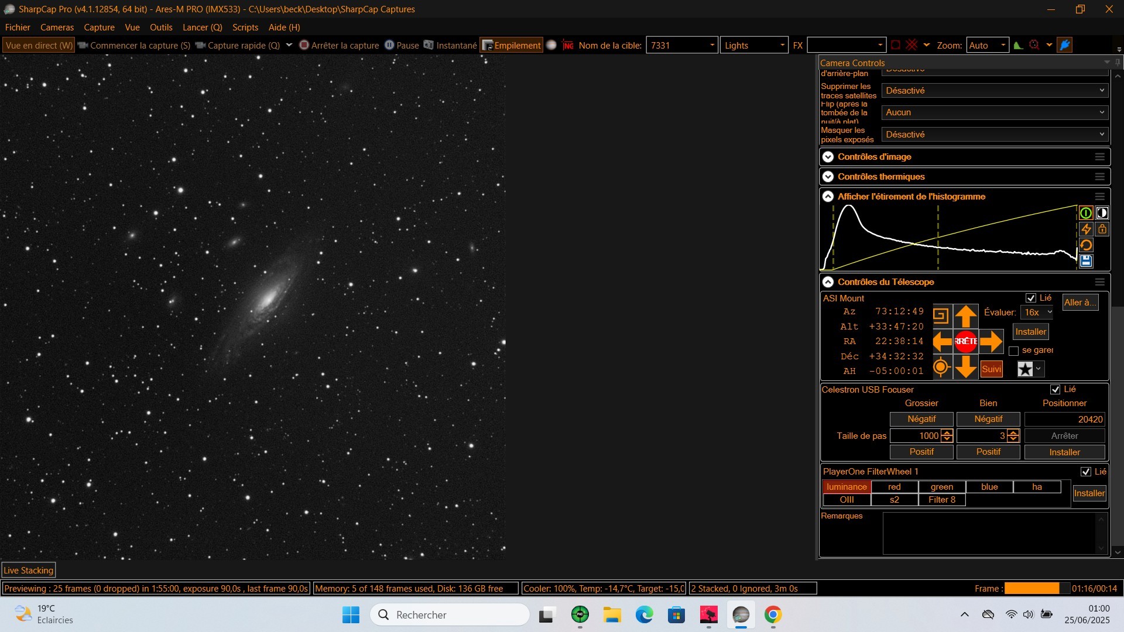1124x632 pixels.
Task: Change the Évaluer 16x rate dropdown
Action: 1037,312
